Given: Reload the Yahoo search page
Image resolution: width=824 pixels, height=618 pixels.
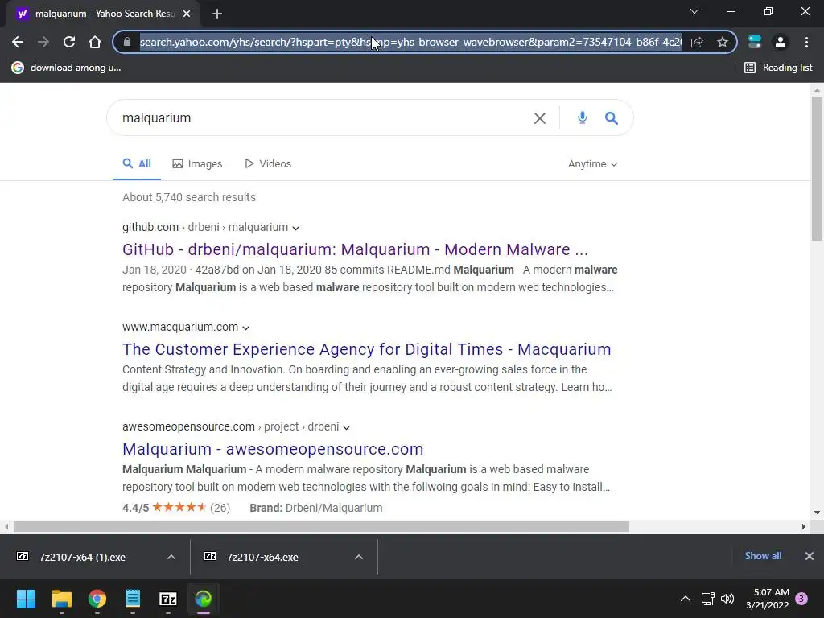Looking at the screenshot, I should [x=69, y=42].
